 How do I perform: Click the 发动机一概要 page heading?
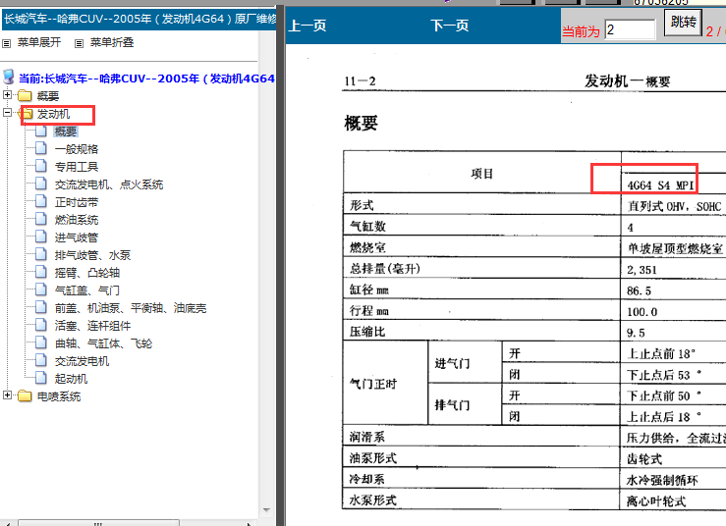point(627,81)
